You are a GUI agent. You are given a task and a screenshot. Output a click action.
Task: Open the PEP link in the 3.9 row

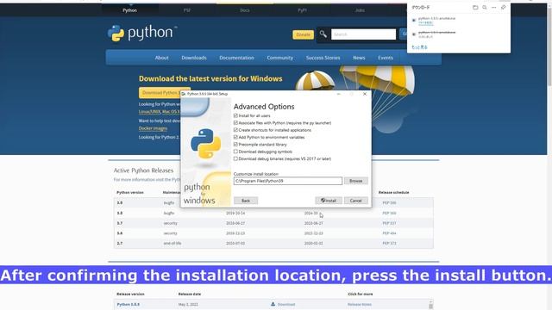click(389, 203)
